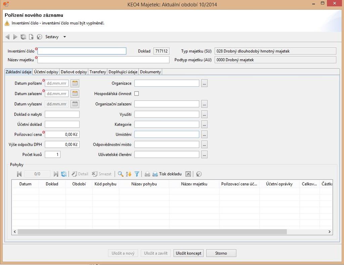Click the Storno button
The width and height of the screenshot is (344, 265).
click(x=221, y=253)
